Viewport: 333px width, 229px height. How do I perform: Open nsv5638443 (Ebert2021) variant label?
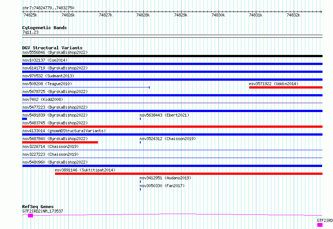click(164, 115)
